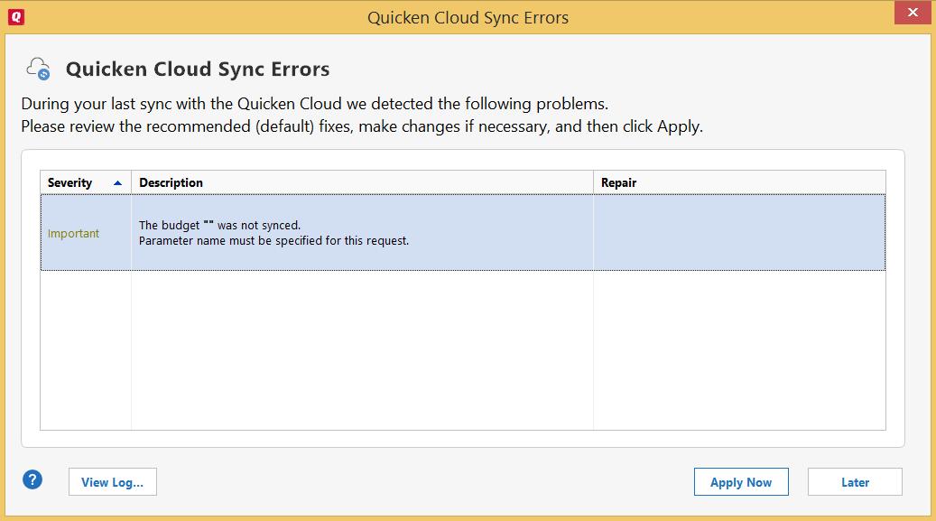Screen dimensions: 936x521
Task: Choose Later to postpone fixes
Action: tap(854, 482)
